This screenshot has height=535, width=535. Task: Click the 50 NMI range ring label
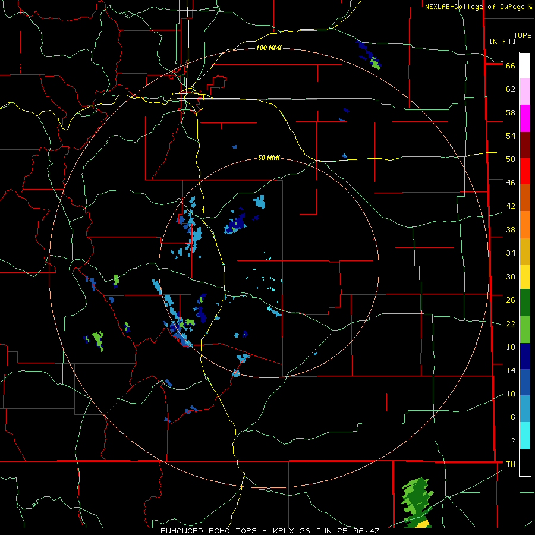269,158
